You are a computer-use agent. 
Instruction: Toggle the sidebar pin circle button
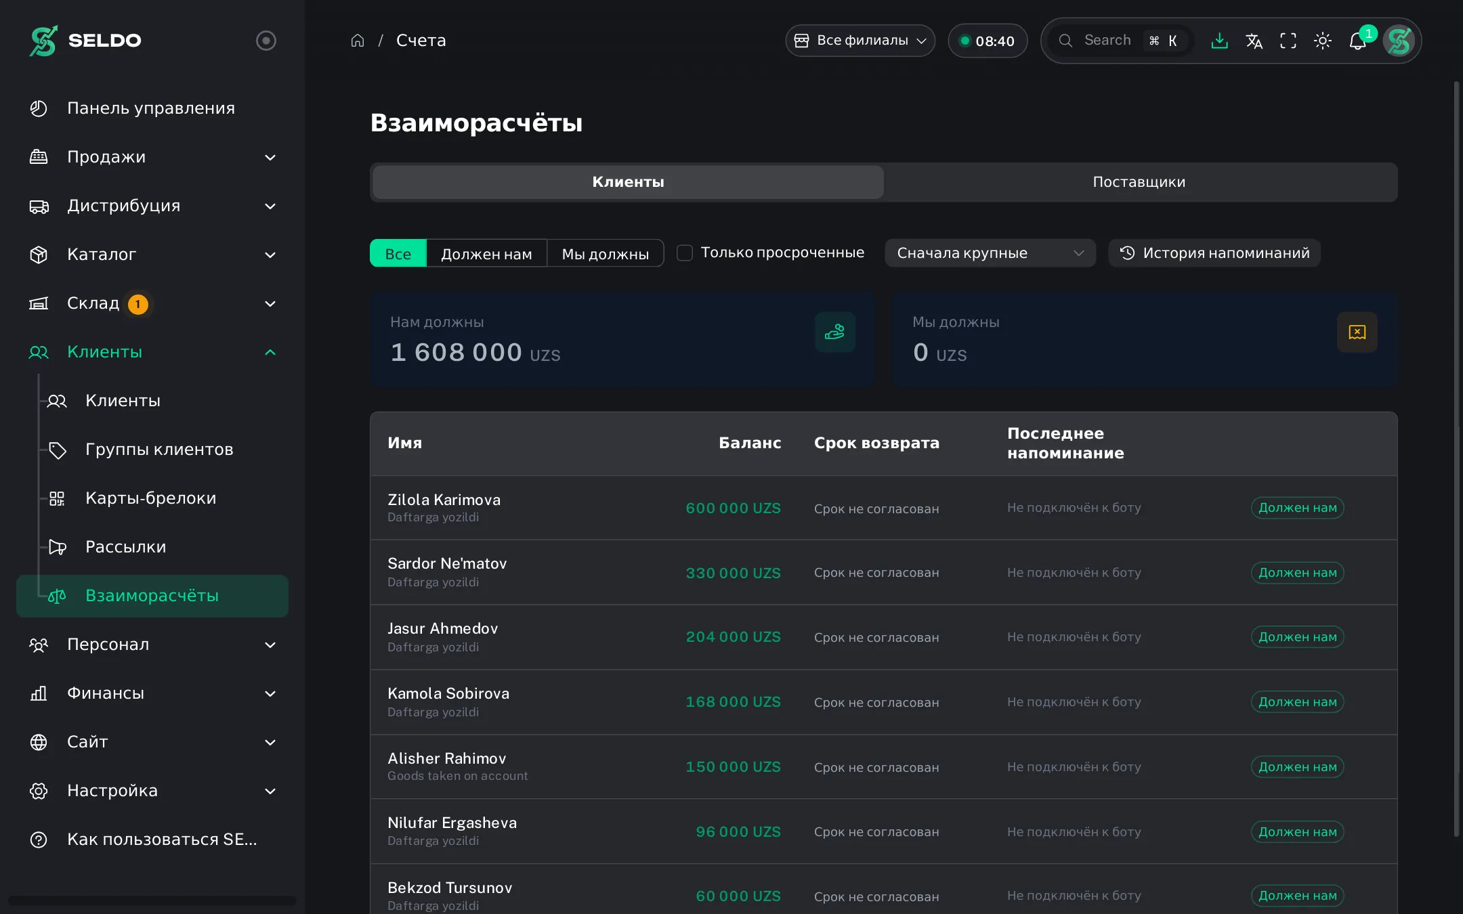266,41
